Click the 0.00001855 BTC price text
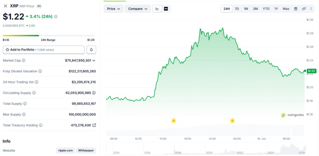The width and height of the screenshot is (319, 156). click(14, 26)
